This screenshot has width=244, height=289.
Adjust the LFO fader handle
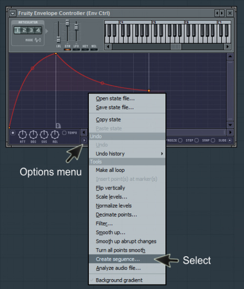(x=76, y=27)
